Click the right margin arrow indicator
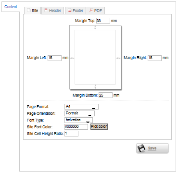The height and width of the screenshot is (173, 178). pos(118,58)
